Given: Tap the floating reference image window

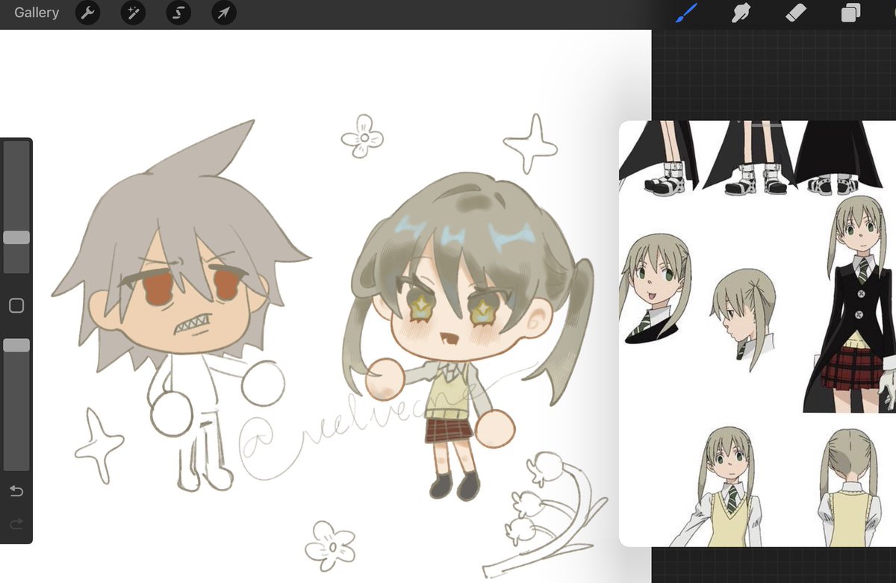Looking at the screenshot, I should pyautogui.click(x=757, y=334).
